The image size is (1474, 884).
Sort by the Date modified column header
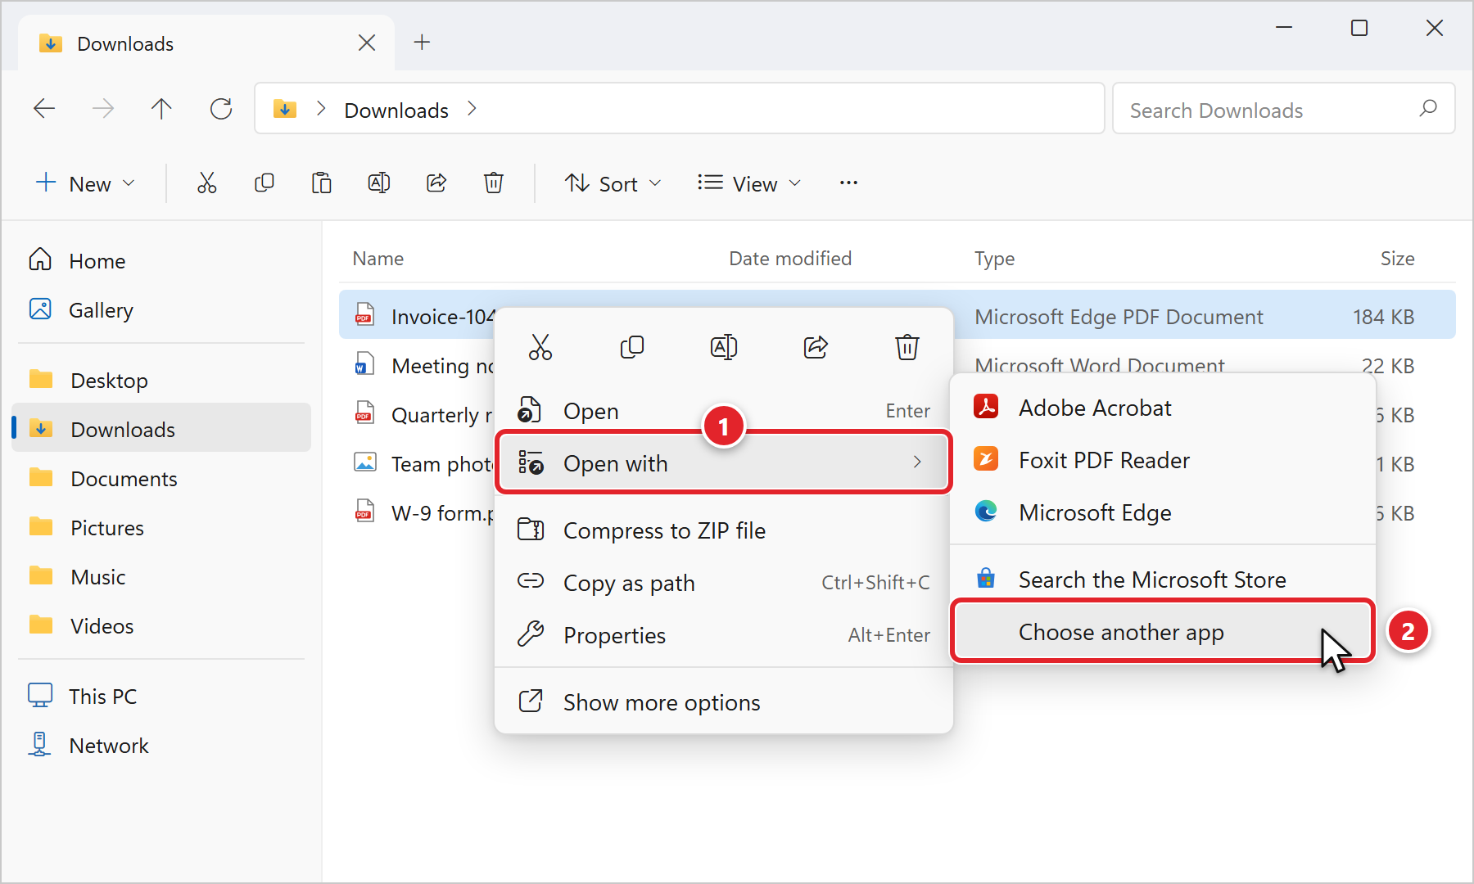pyautogui.click(x=790, y=259)
